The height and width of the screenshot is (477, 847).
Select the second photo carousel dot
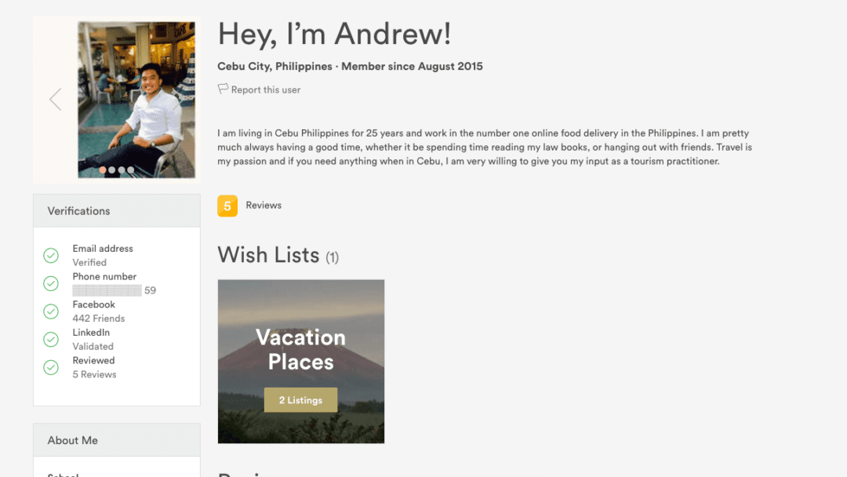(x=112, y=170)
